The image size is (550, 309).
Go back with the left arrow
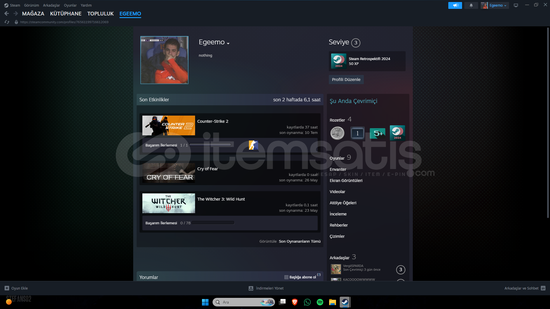[7, 13]
